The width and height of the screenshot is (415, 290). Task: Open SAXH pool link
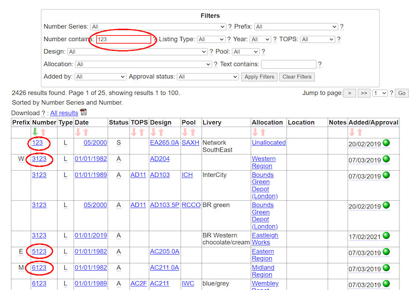[x=190, y=143]
